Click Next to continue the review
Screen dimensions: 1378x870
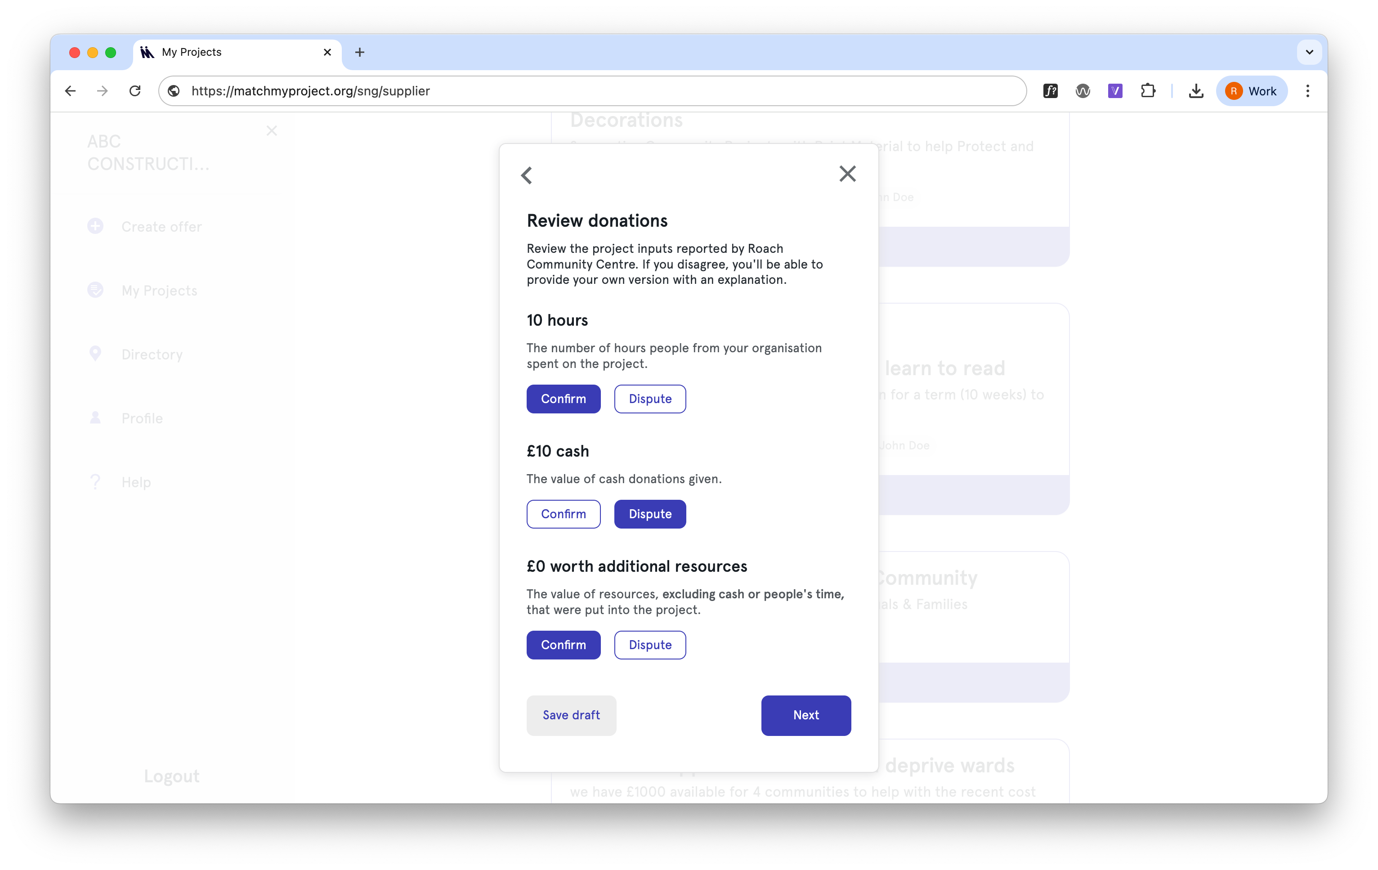(x=805, y=715)
